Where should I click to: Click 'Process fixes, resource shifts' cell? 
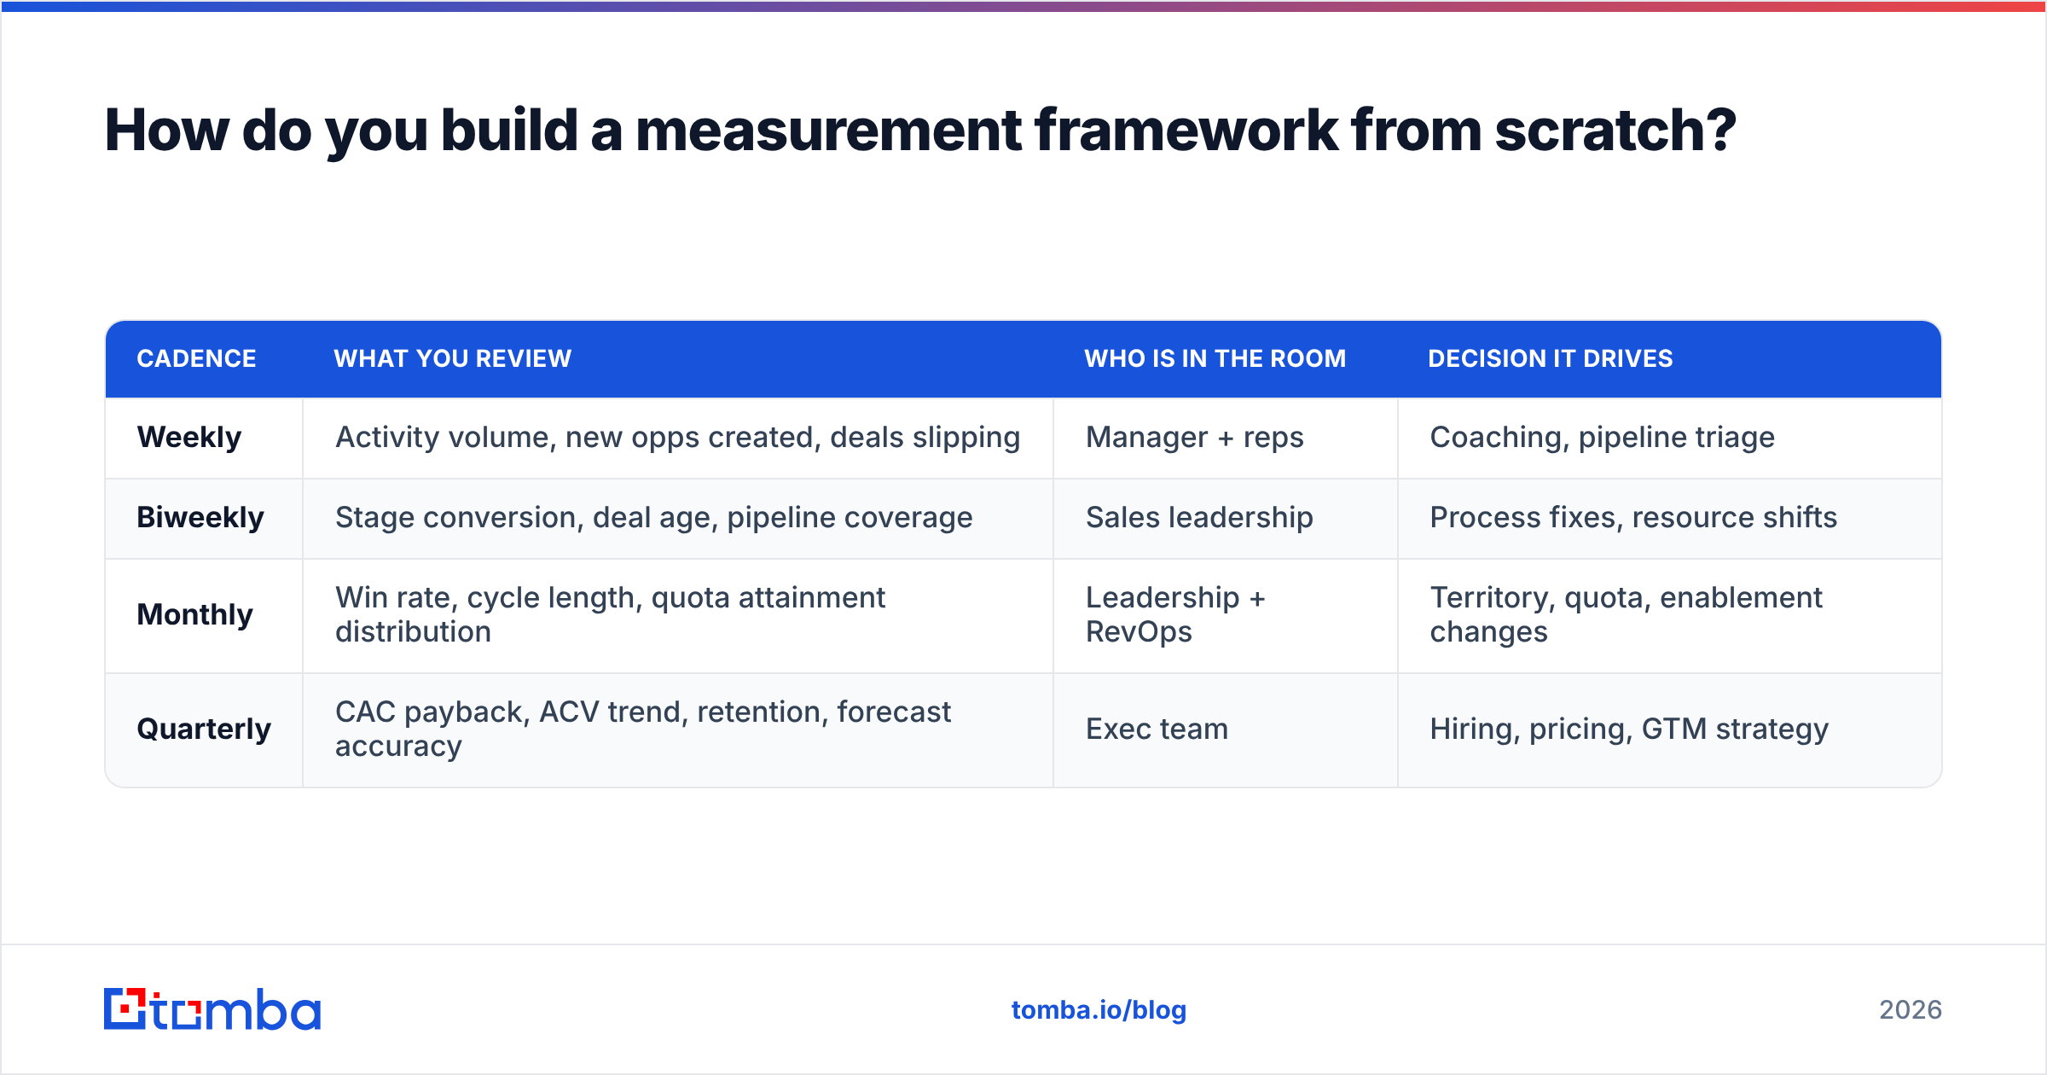pyautogui.click(x=1670, y=518)
